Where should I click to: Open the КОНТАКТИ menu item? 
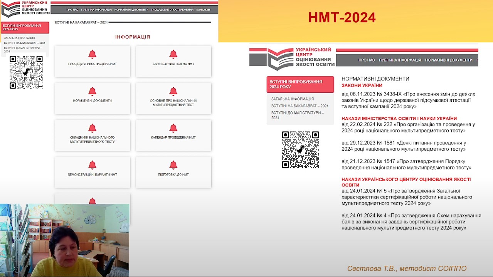[x=203, y=10]
